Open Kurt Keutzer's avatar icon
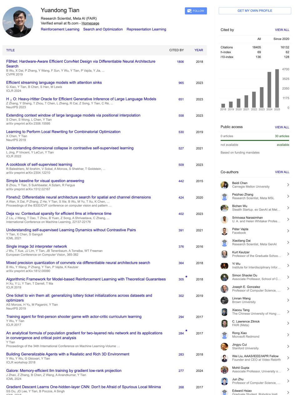300x395 pixels. point(224,254)
